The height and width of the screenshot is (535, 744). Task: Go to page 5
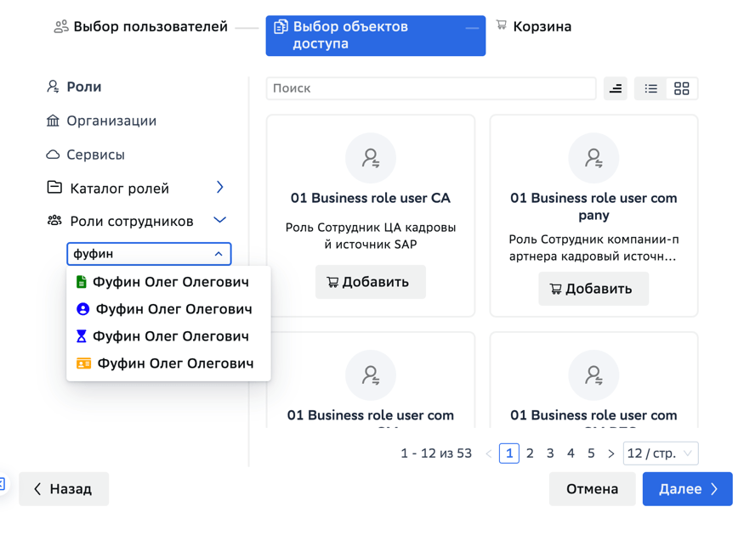click(x=591, y=453)
